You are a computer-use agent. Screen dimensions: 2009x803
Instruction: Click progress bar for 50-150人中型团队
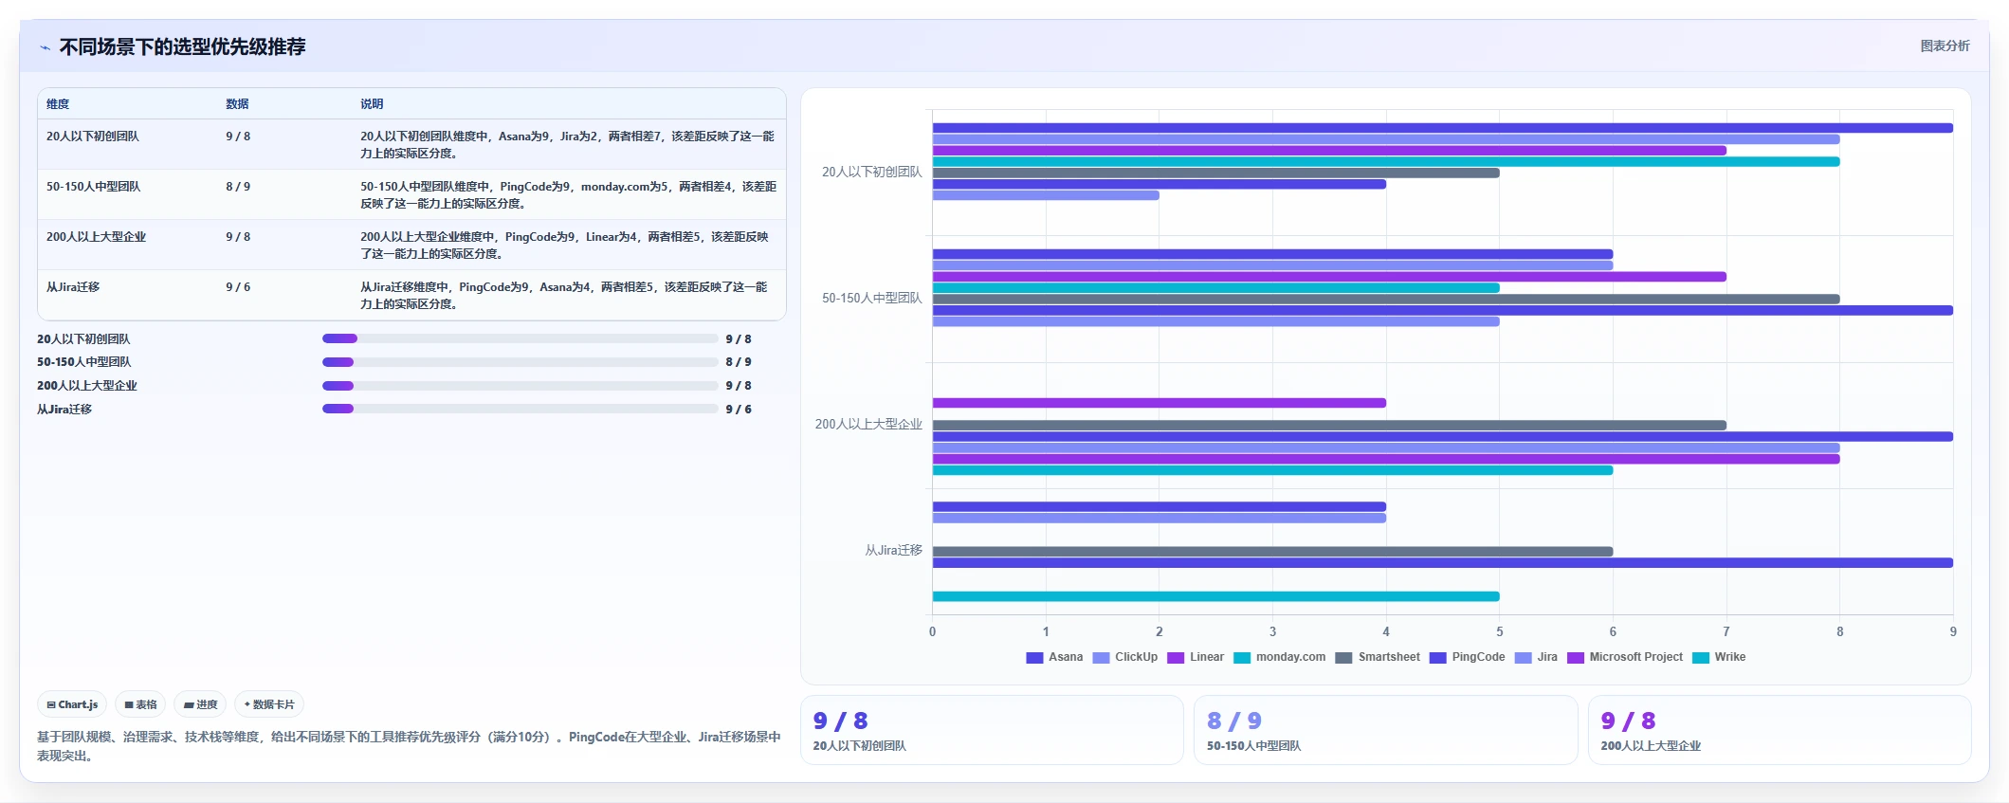click(520, 362)
